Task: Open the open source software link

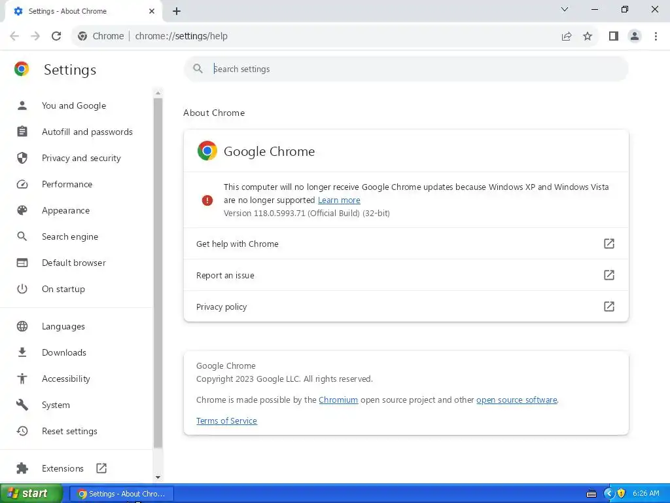Action: click(x=517, y=400)
